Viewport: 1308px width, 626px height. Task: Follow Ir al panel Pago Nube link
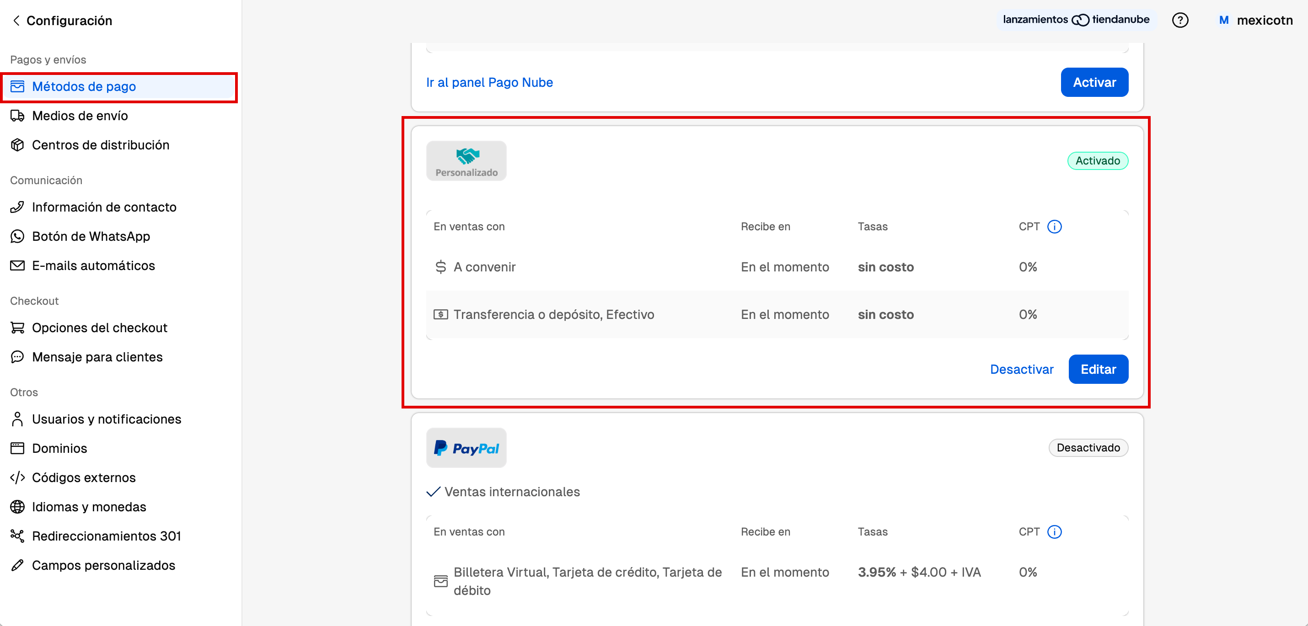tap(489, 82)
